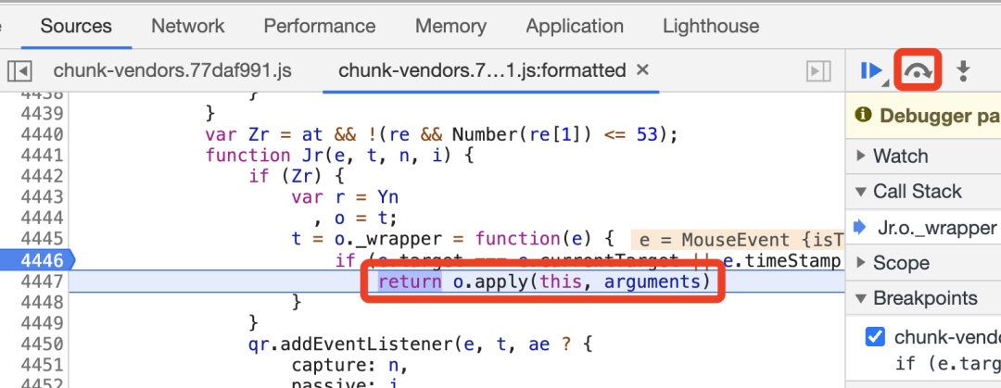Close the formatted chunk-vendors file tab
The image size is (1001, 388).
[643, 69]
